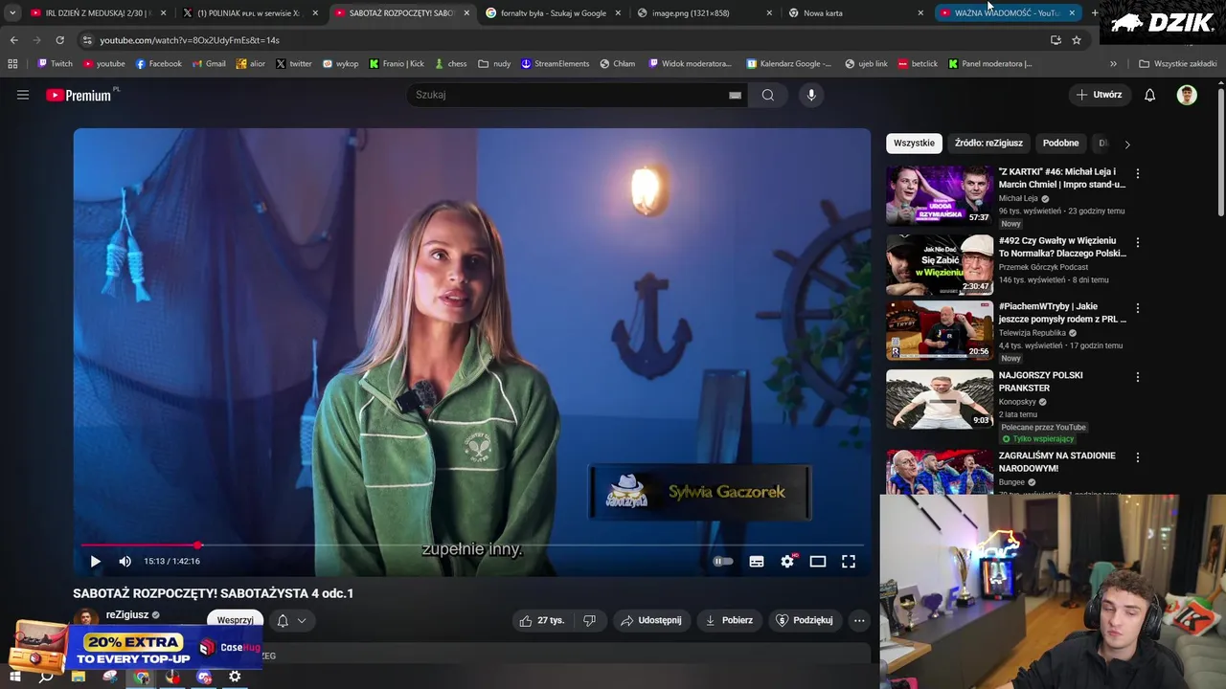
Task: Seek on the video progress bar
Action: point(471,545)
